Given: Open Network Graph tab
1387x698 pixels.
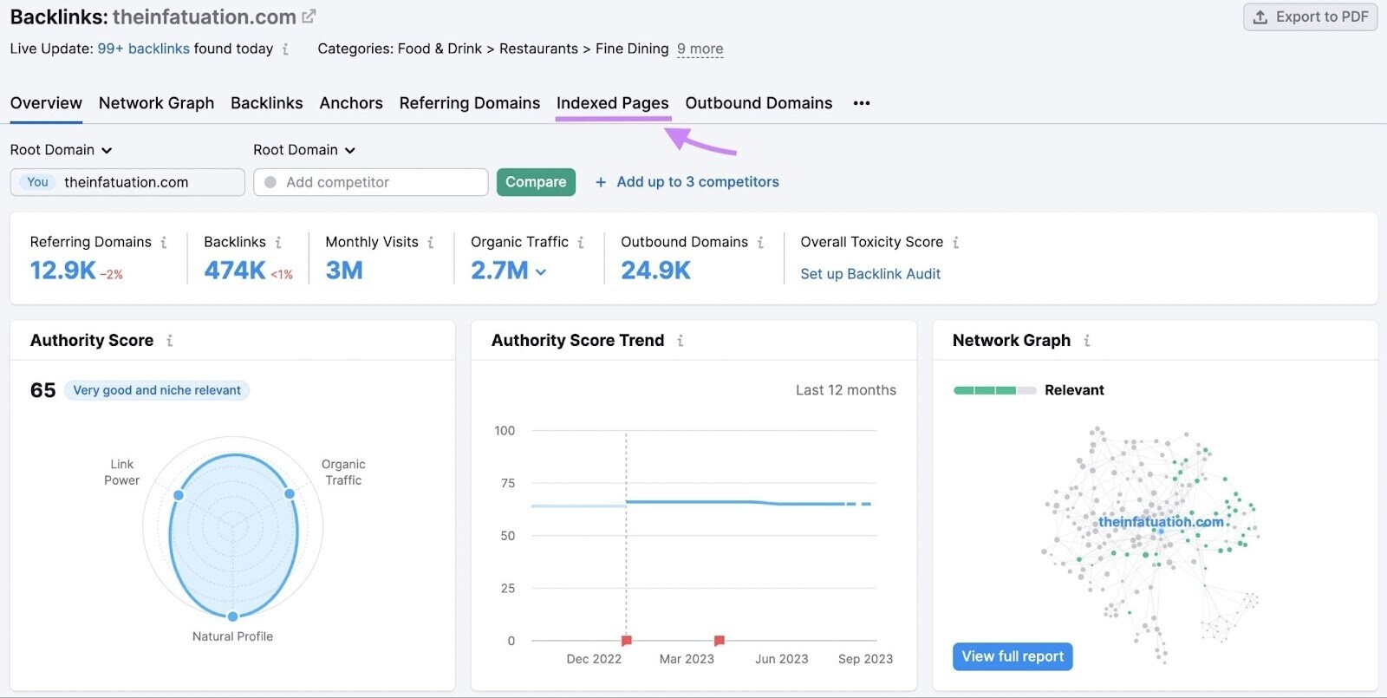Looking at the screenshot, I should (156, 103).
